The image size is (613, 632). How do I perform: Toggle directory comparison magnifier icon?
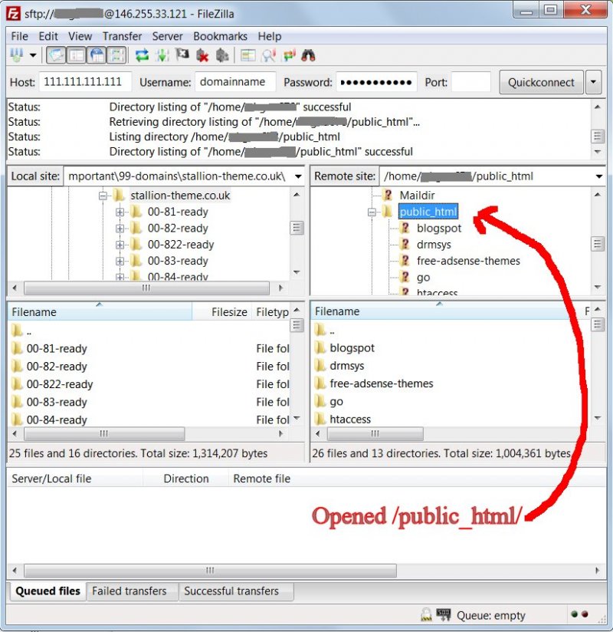(x=269, y=55)
